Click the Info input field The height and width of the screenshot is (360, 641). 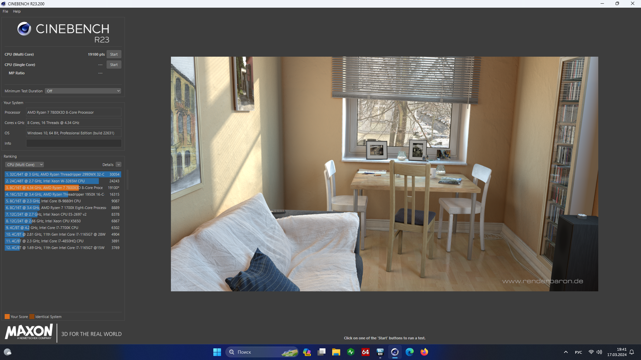point(74,143)
